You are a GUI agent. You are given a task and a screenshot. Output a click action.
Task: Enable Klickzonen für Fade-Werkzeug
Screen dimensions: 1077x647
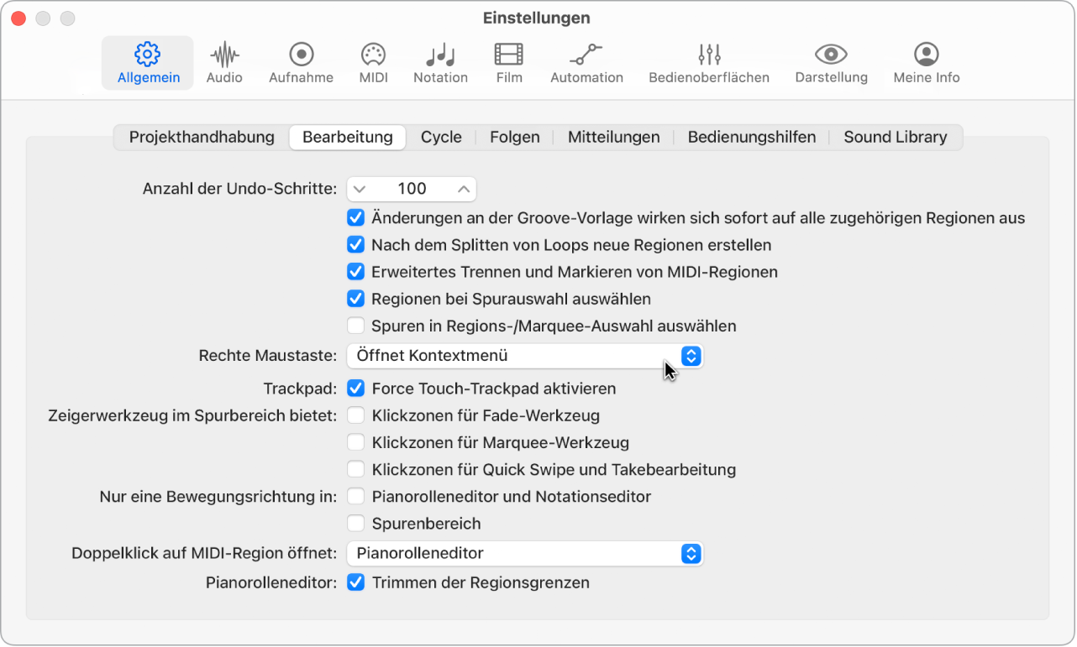355,415
